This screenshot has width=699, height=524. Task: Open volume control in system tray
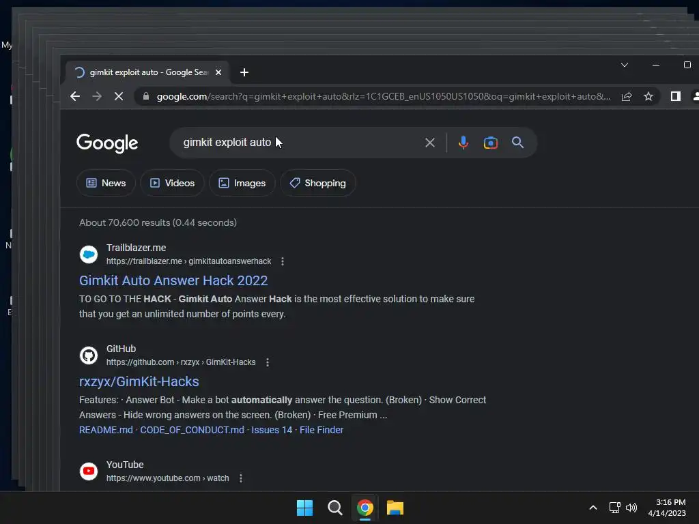tap(631, 508)
